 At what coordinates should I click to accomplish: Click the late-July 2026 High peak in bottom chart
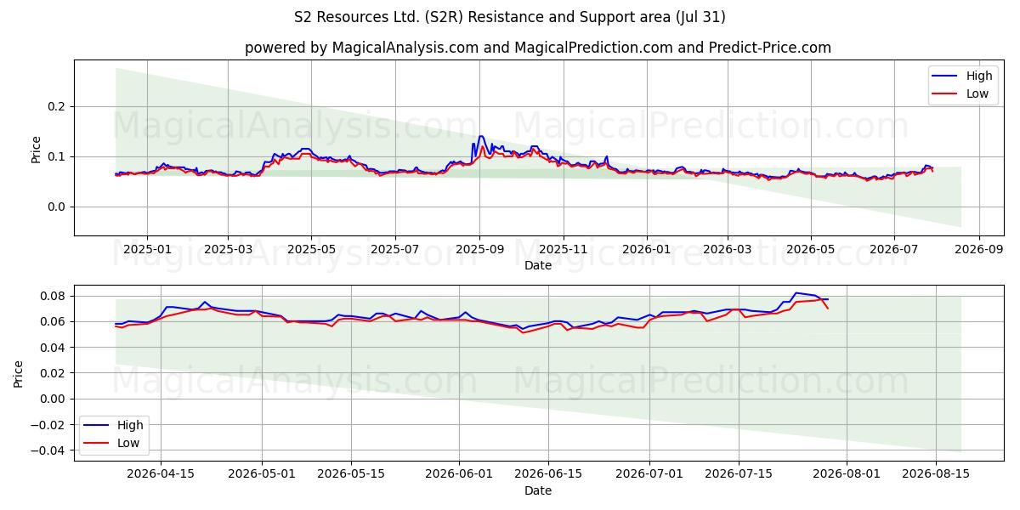coord(796,292)
